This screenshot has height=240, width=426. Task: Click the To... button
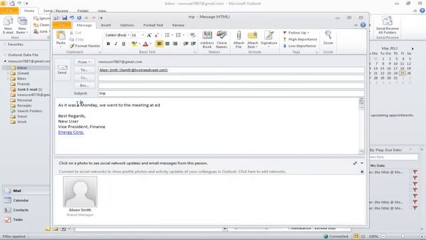pos(84,70)
